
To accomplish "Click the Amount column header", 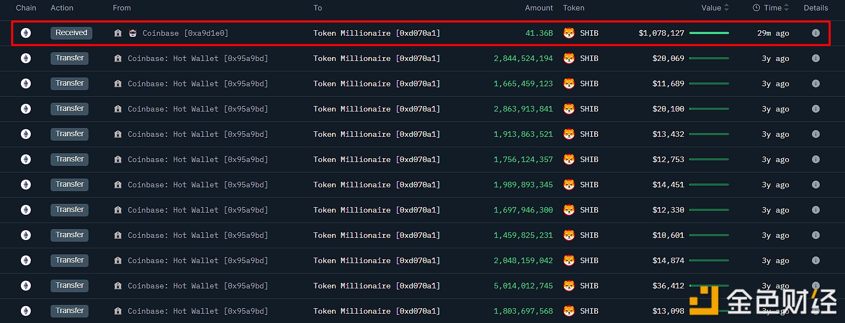I will (x=539, y=8).
